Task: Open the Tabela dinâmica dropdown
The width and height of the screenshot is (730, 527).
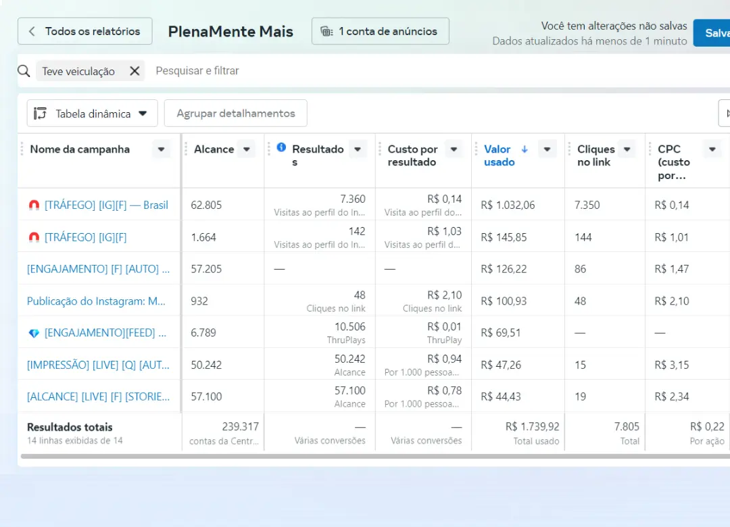Action: click(x=143, y=114)
